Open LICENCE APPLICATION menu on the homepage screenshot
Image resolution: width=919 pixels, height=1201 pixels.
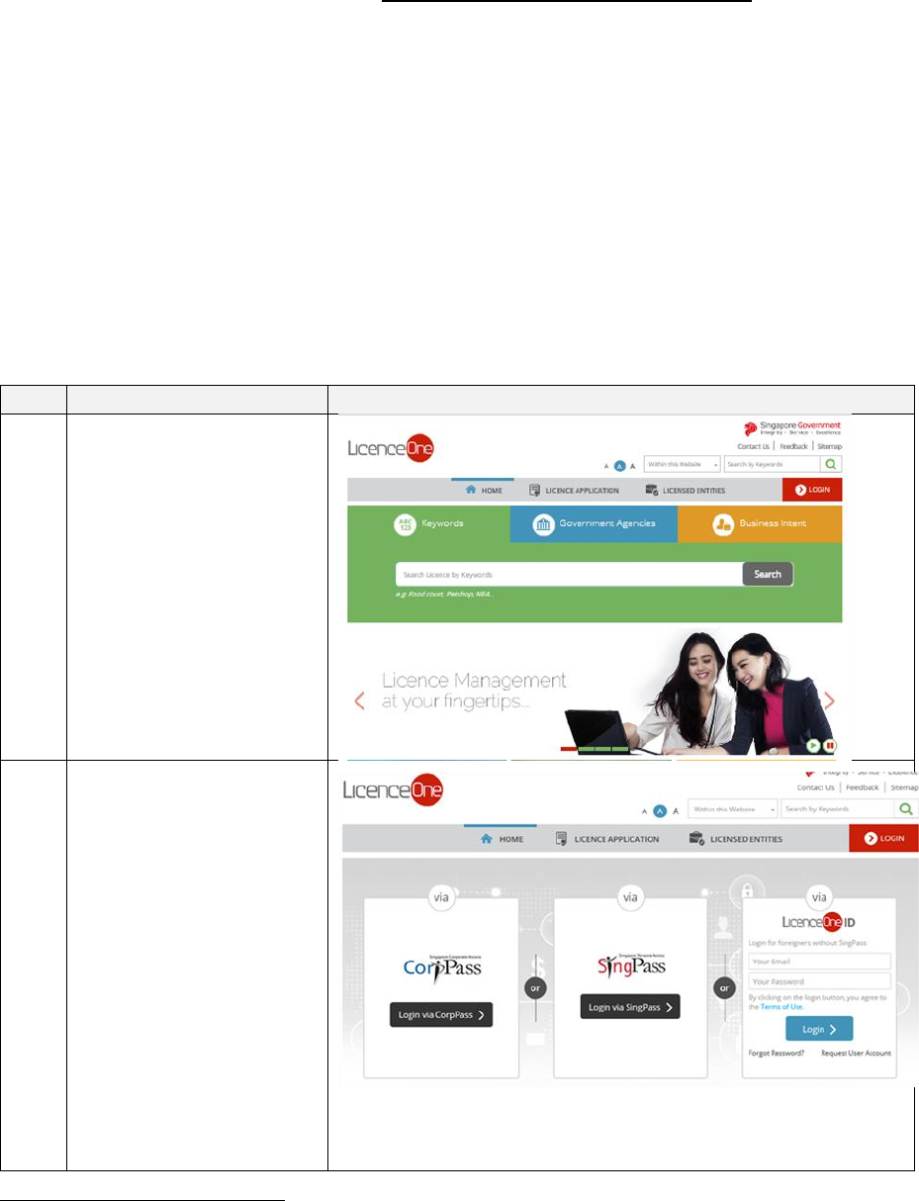coord(574,491)
